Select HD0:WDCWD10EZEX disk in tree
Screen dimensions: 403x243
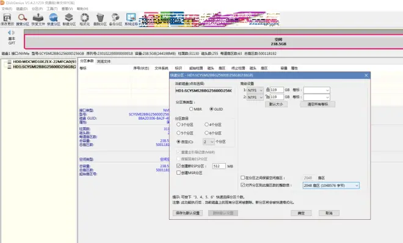click(44, 62)
